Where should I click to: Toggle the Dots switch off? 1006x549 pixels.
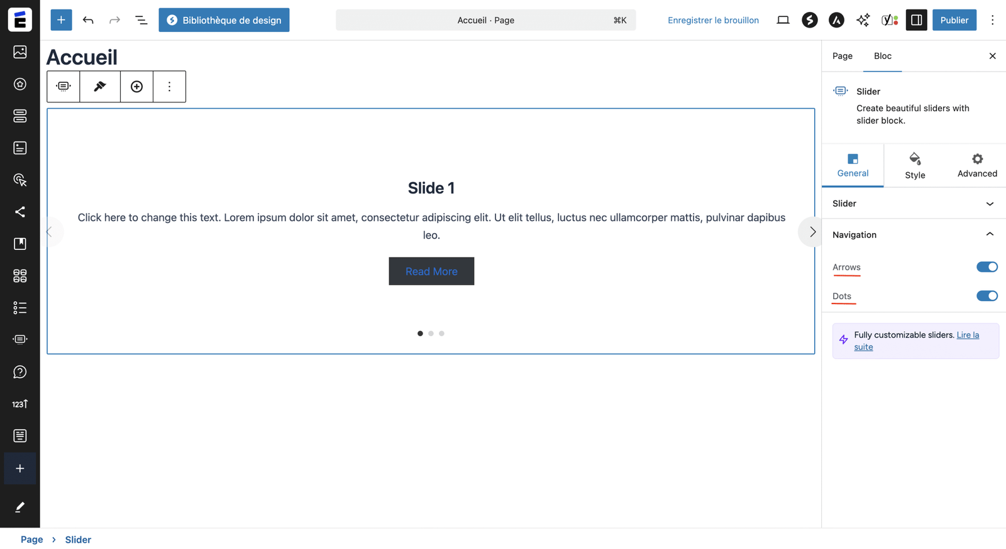click(x=987, y=296)
